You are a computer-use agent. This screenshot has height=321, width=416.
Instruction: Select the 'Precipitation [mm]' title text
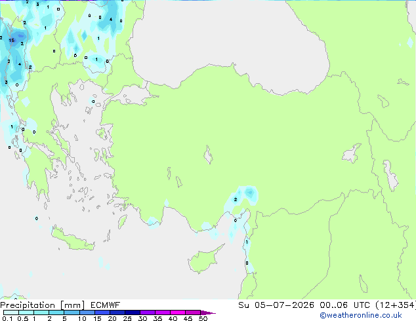[43, 305]
